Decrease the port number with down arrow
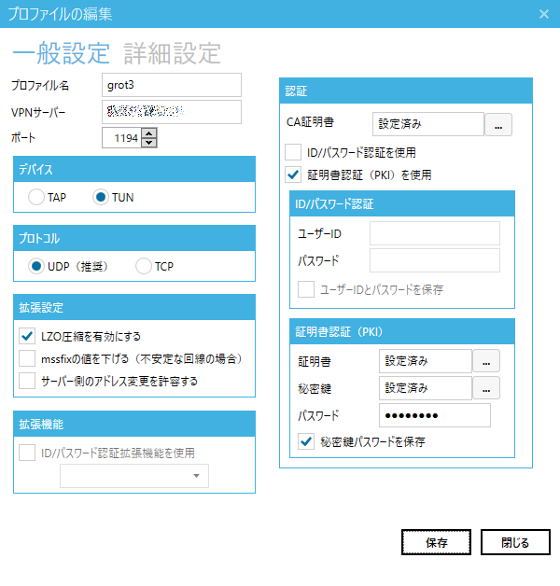 point(149,143)
